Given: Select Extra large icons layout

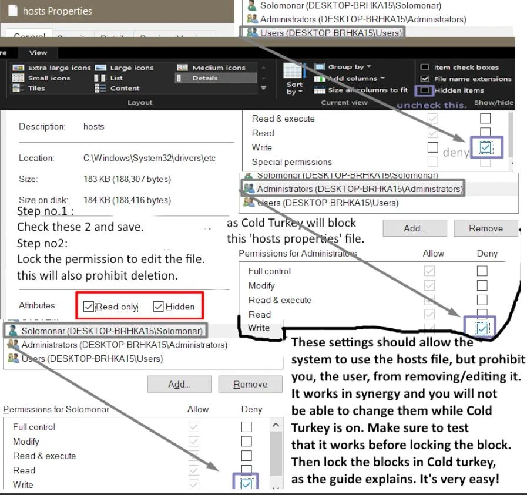Looking at the screenshot, I should [x=53, y=68].
